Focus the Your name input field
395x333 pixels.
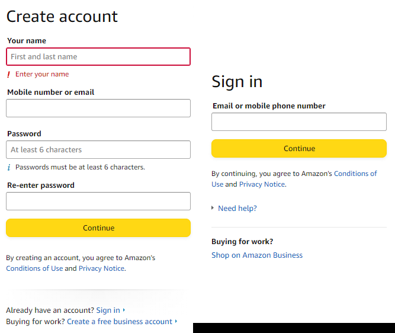point(98,57)
